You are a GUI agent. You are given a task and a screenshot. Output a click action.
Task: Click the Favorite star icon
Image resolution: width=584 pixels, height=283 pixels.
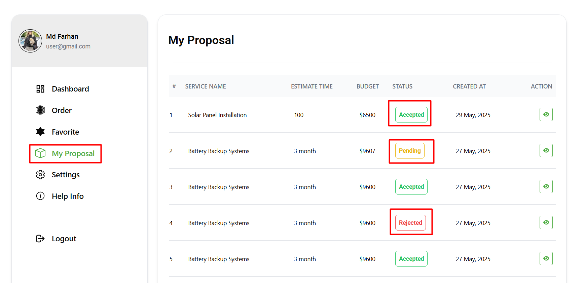[40, 132]
